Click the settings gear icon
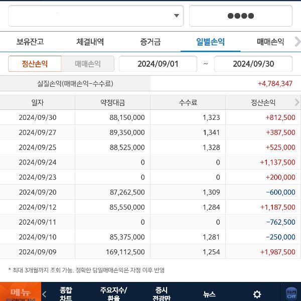The width and height of the screenshot is (301, 301). (x=257, y=294)
